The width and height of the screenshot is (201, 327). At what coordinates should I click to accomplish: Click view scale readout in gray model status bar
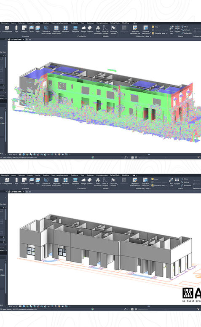coord(13,307)
